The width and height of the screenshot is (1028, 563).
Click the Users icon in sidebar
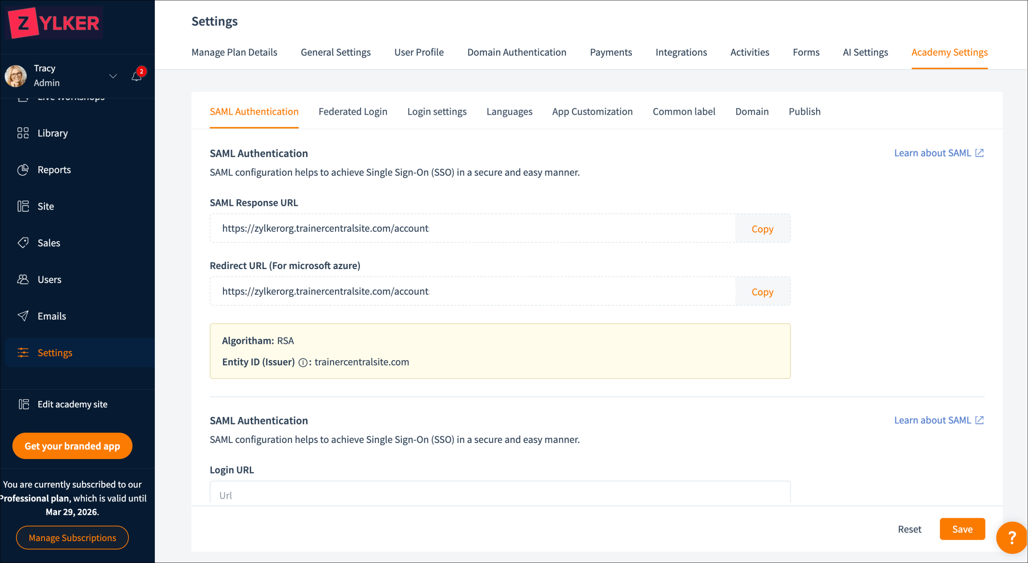pyautogui.click(x=23, y=279)
